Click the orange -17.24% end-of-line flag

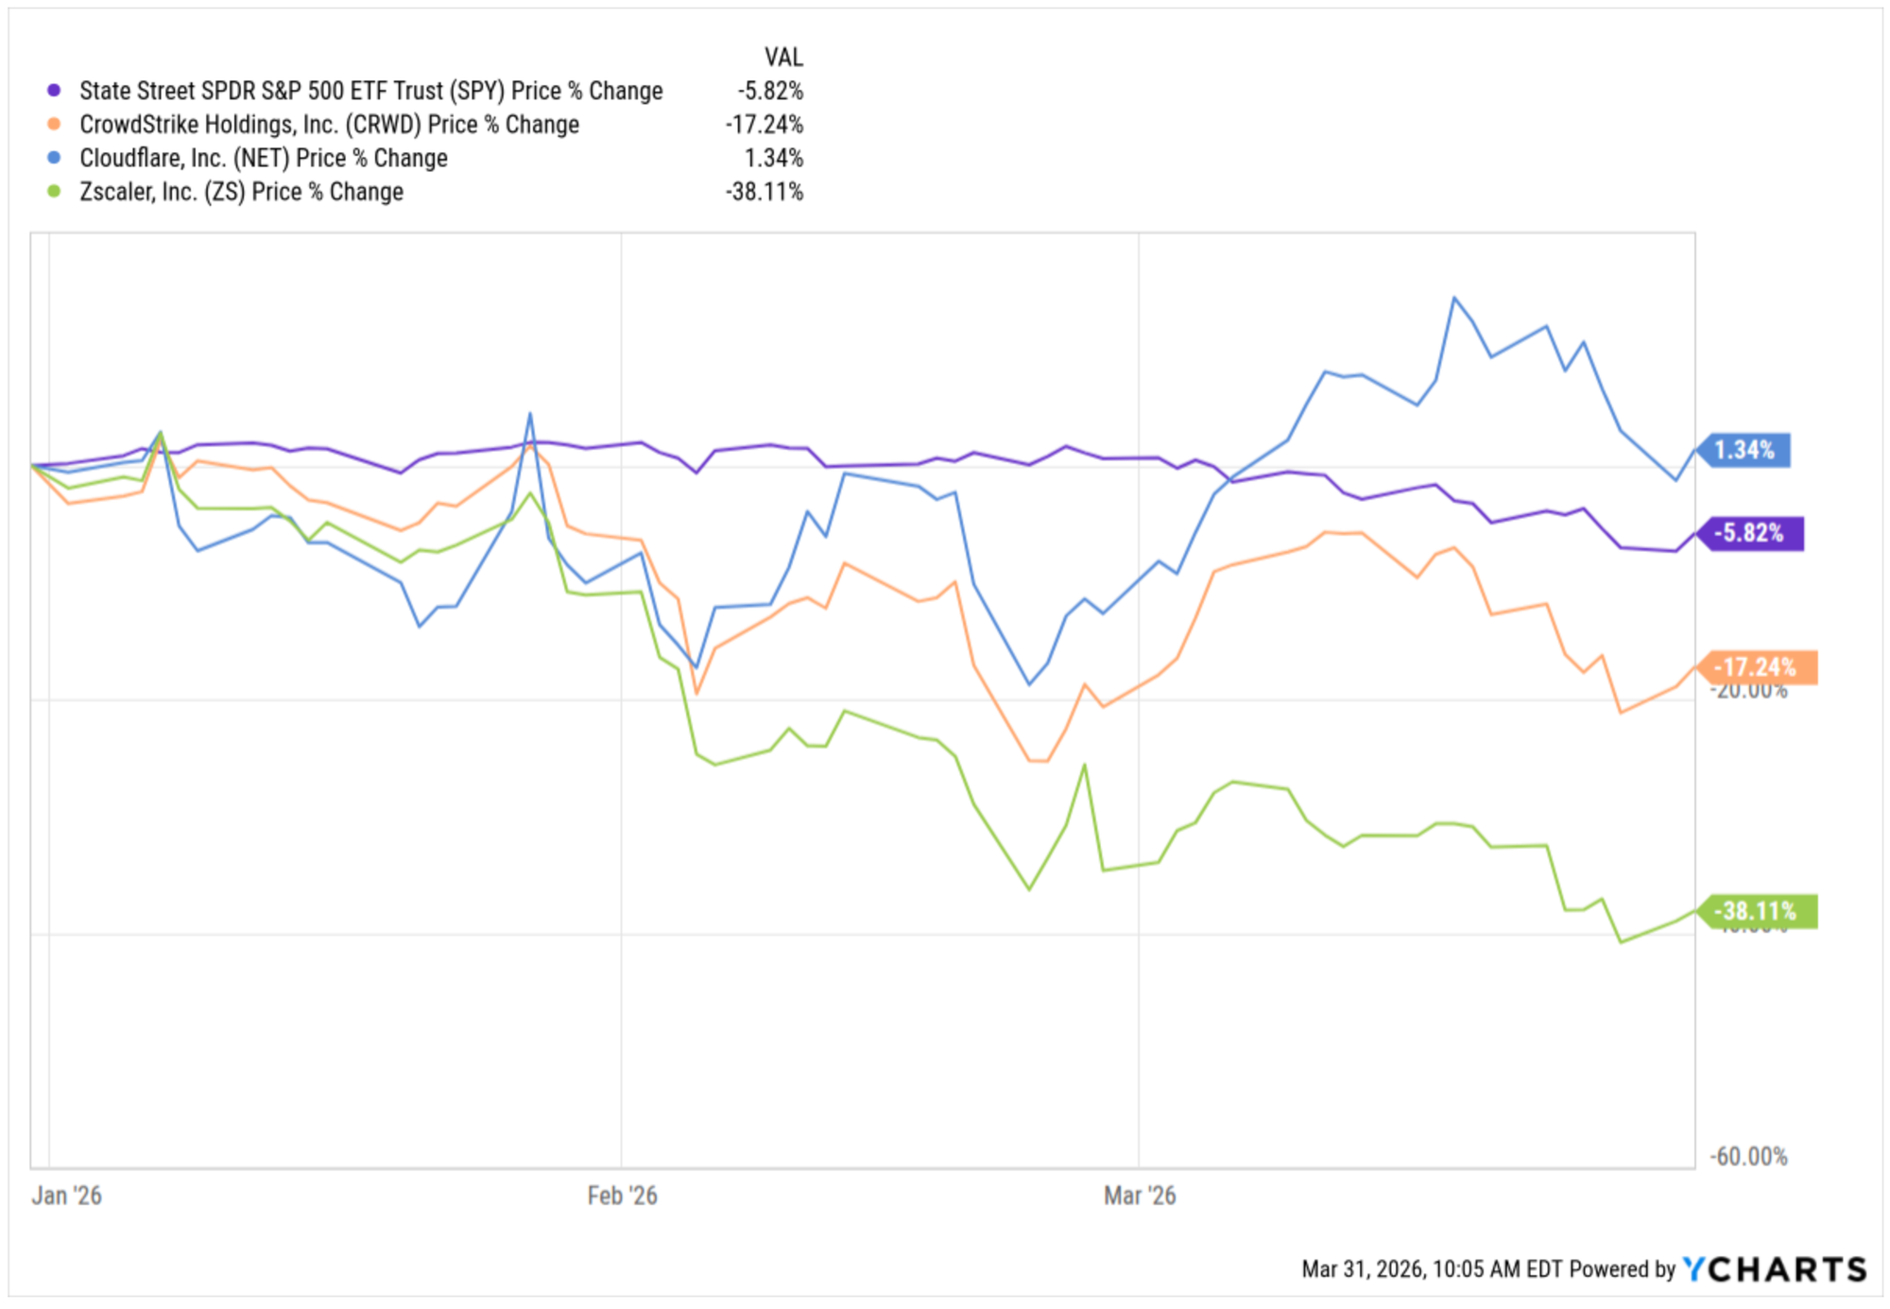(1758, 667)
